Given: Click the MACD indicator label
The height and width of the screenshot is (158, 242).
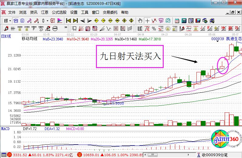Looking at the screenshot, I should (5, 129).
